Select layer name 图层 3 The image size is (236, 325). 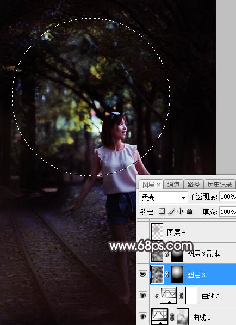[196, 275]
